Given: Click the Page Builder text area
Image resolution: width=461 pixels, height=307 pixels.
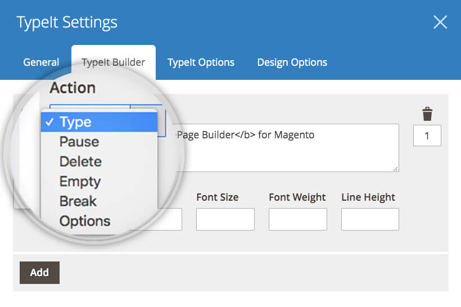Looking at the screenshot, I should coord(287,148).
